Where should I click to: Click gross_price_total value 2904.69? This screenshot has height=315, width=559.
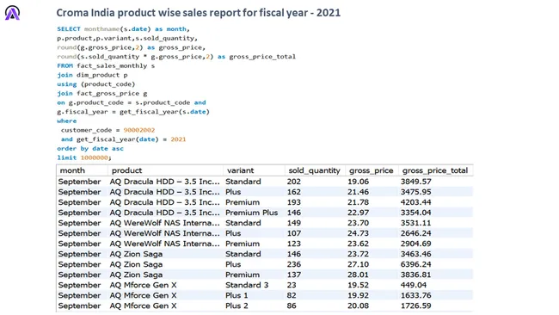(415, 244)
